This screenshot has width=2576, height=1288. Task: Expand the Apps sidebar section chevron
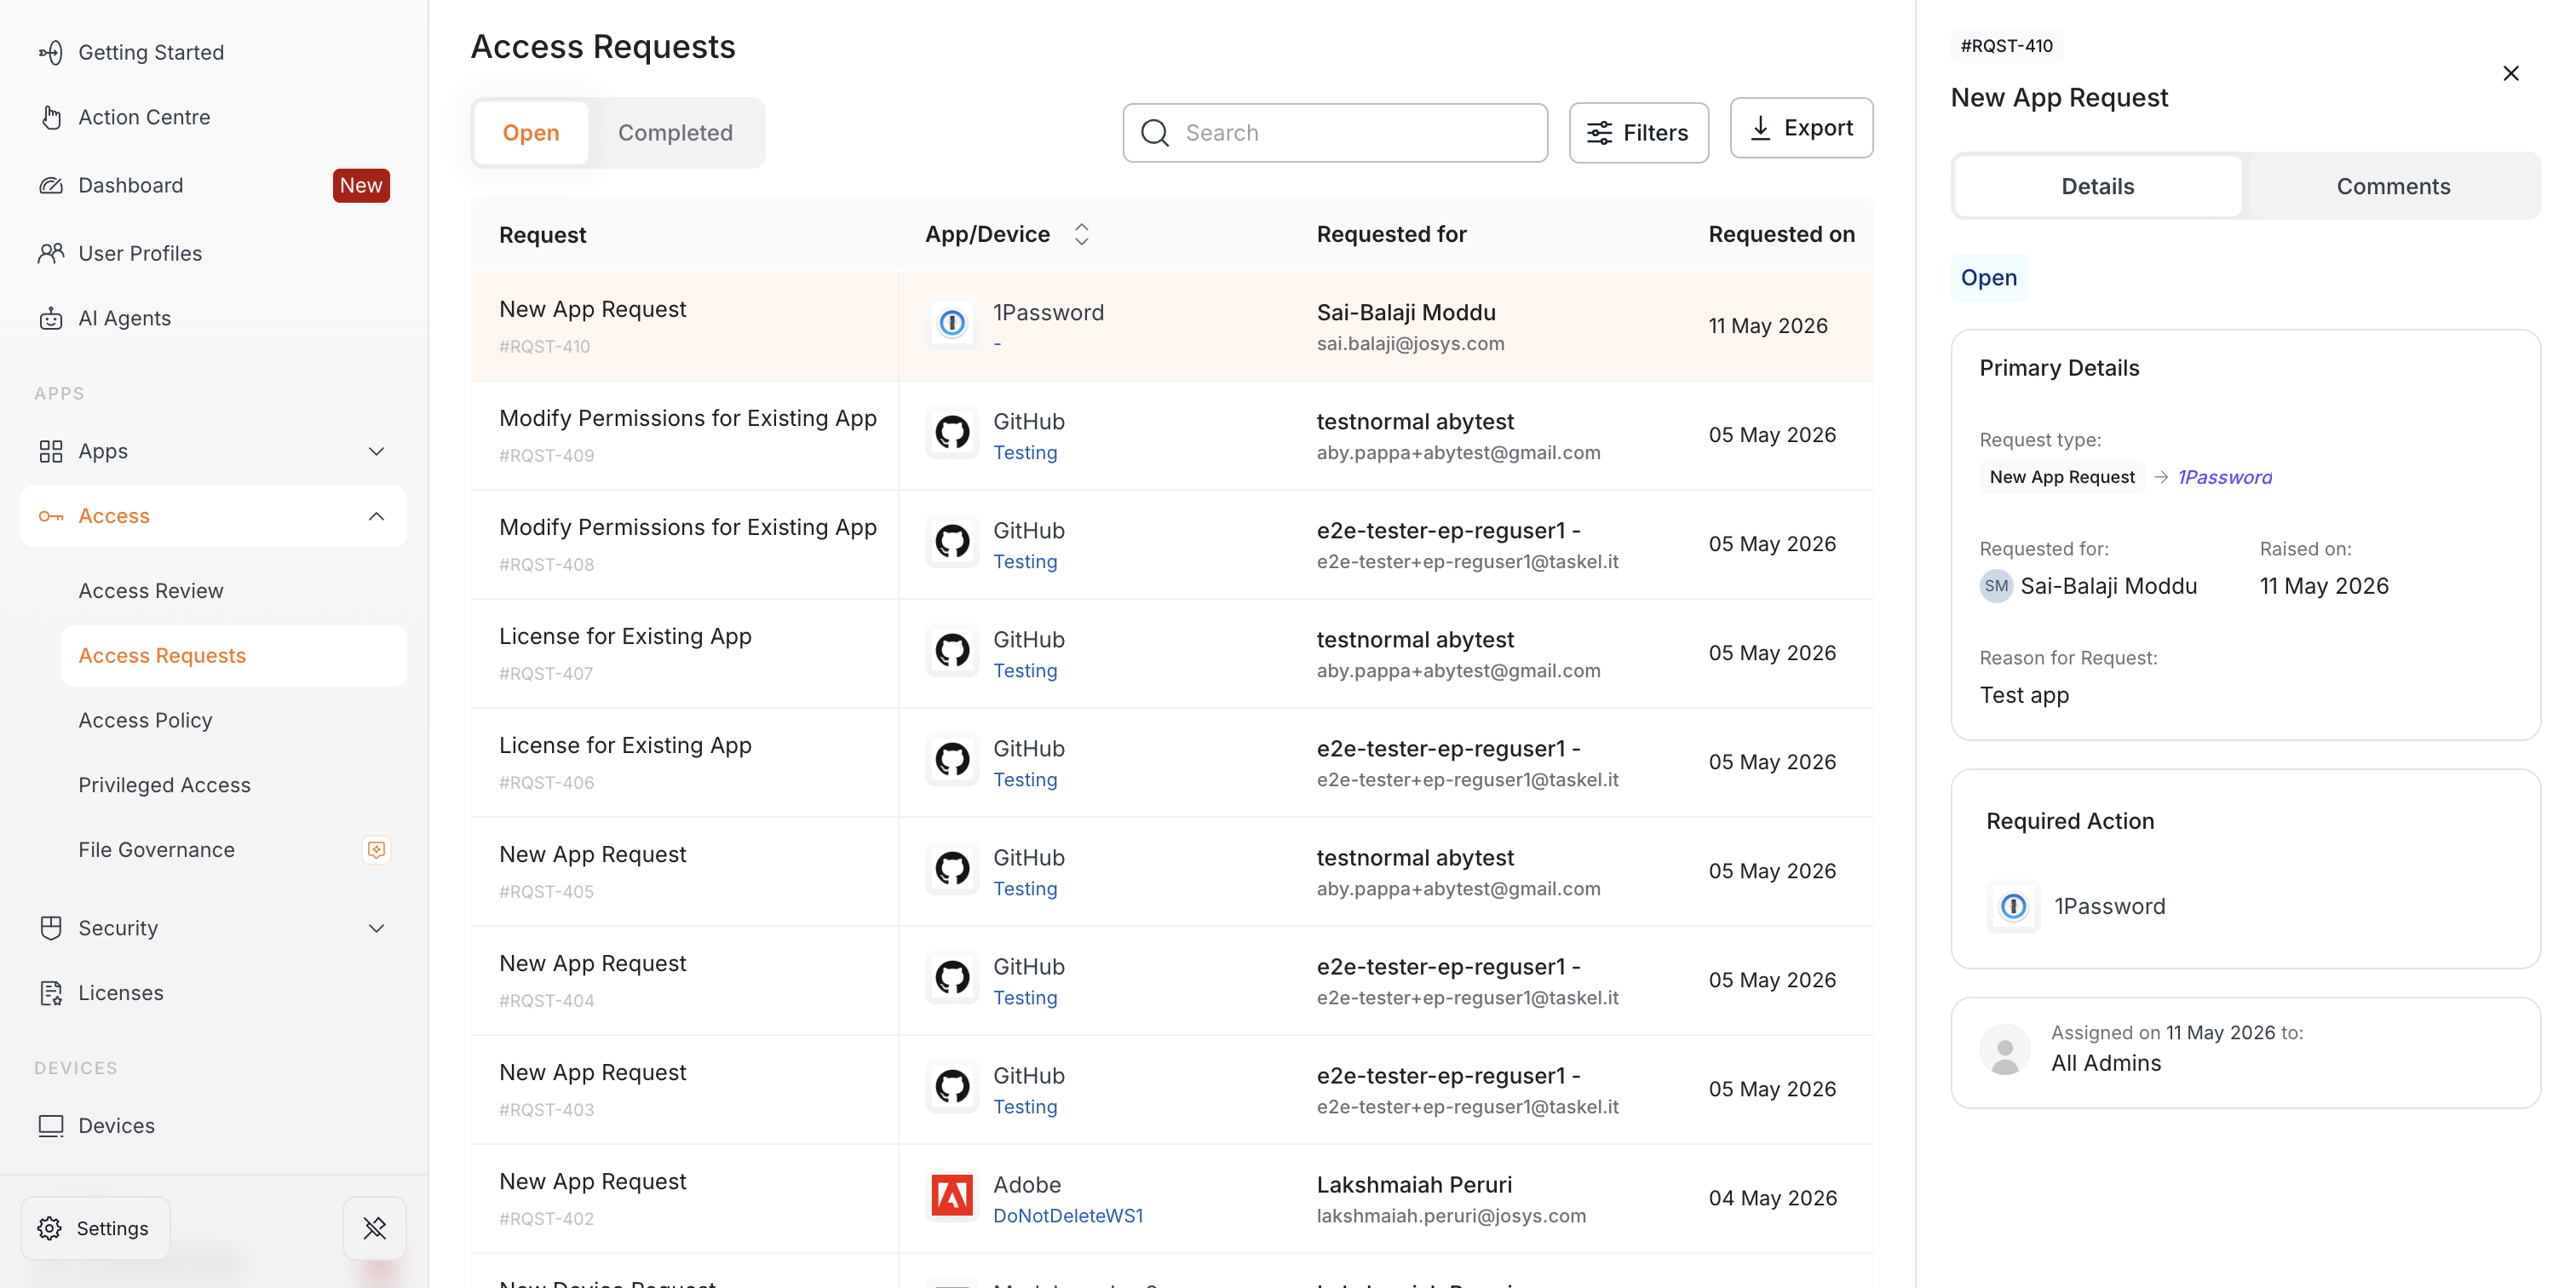click(376, 451)
